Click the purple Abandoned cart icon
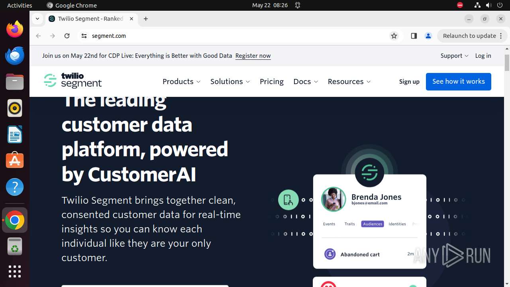This screenshot has width=510, height=287. coord(330,254)
